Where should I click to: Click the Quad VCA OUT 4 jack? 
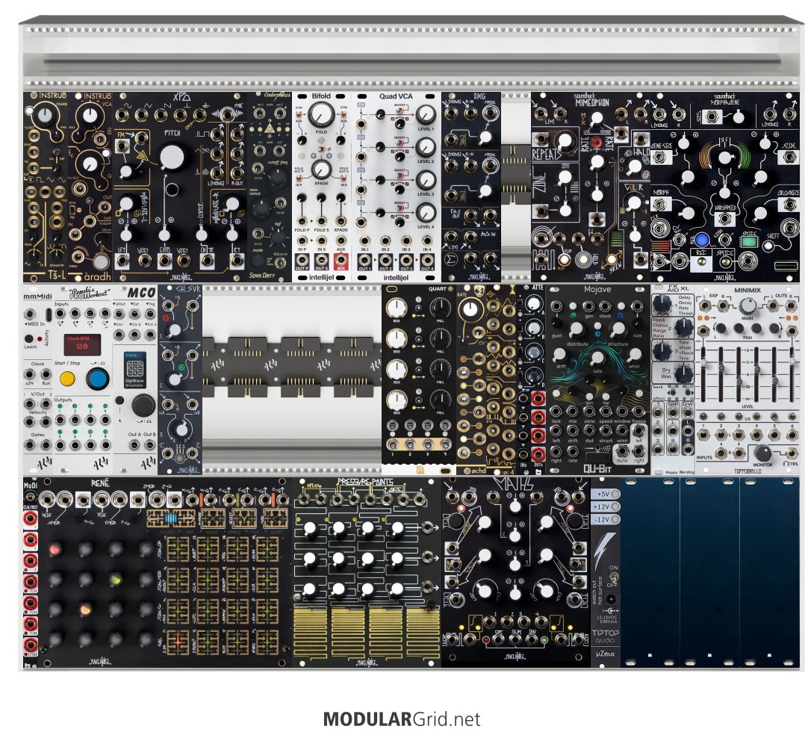[x=427, y=259]
